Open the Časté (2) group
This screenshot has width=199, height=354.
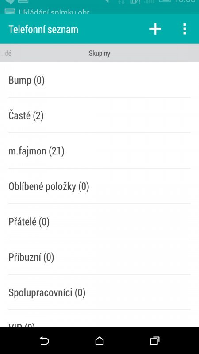[99, 115]
